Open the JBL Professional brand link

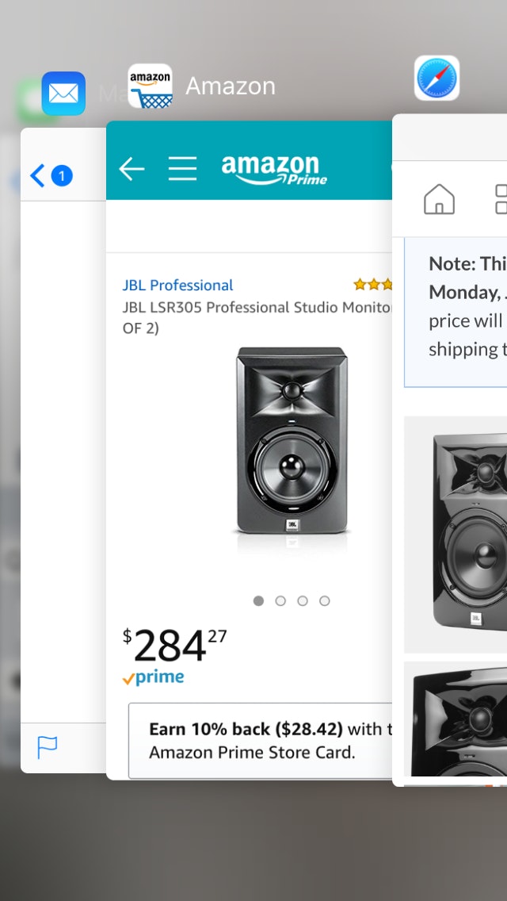(x=177, y=286)
